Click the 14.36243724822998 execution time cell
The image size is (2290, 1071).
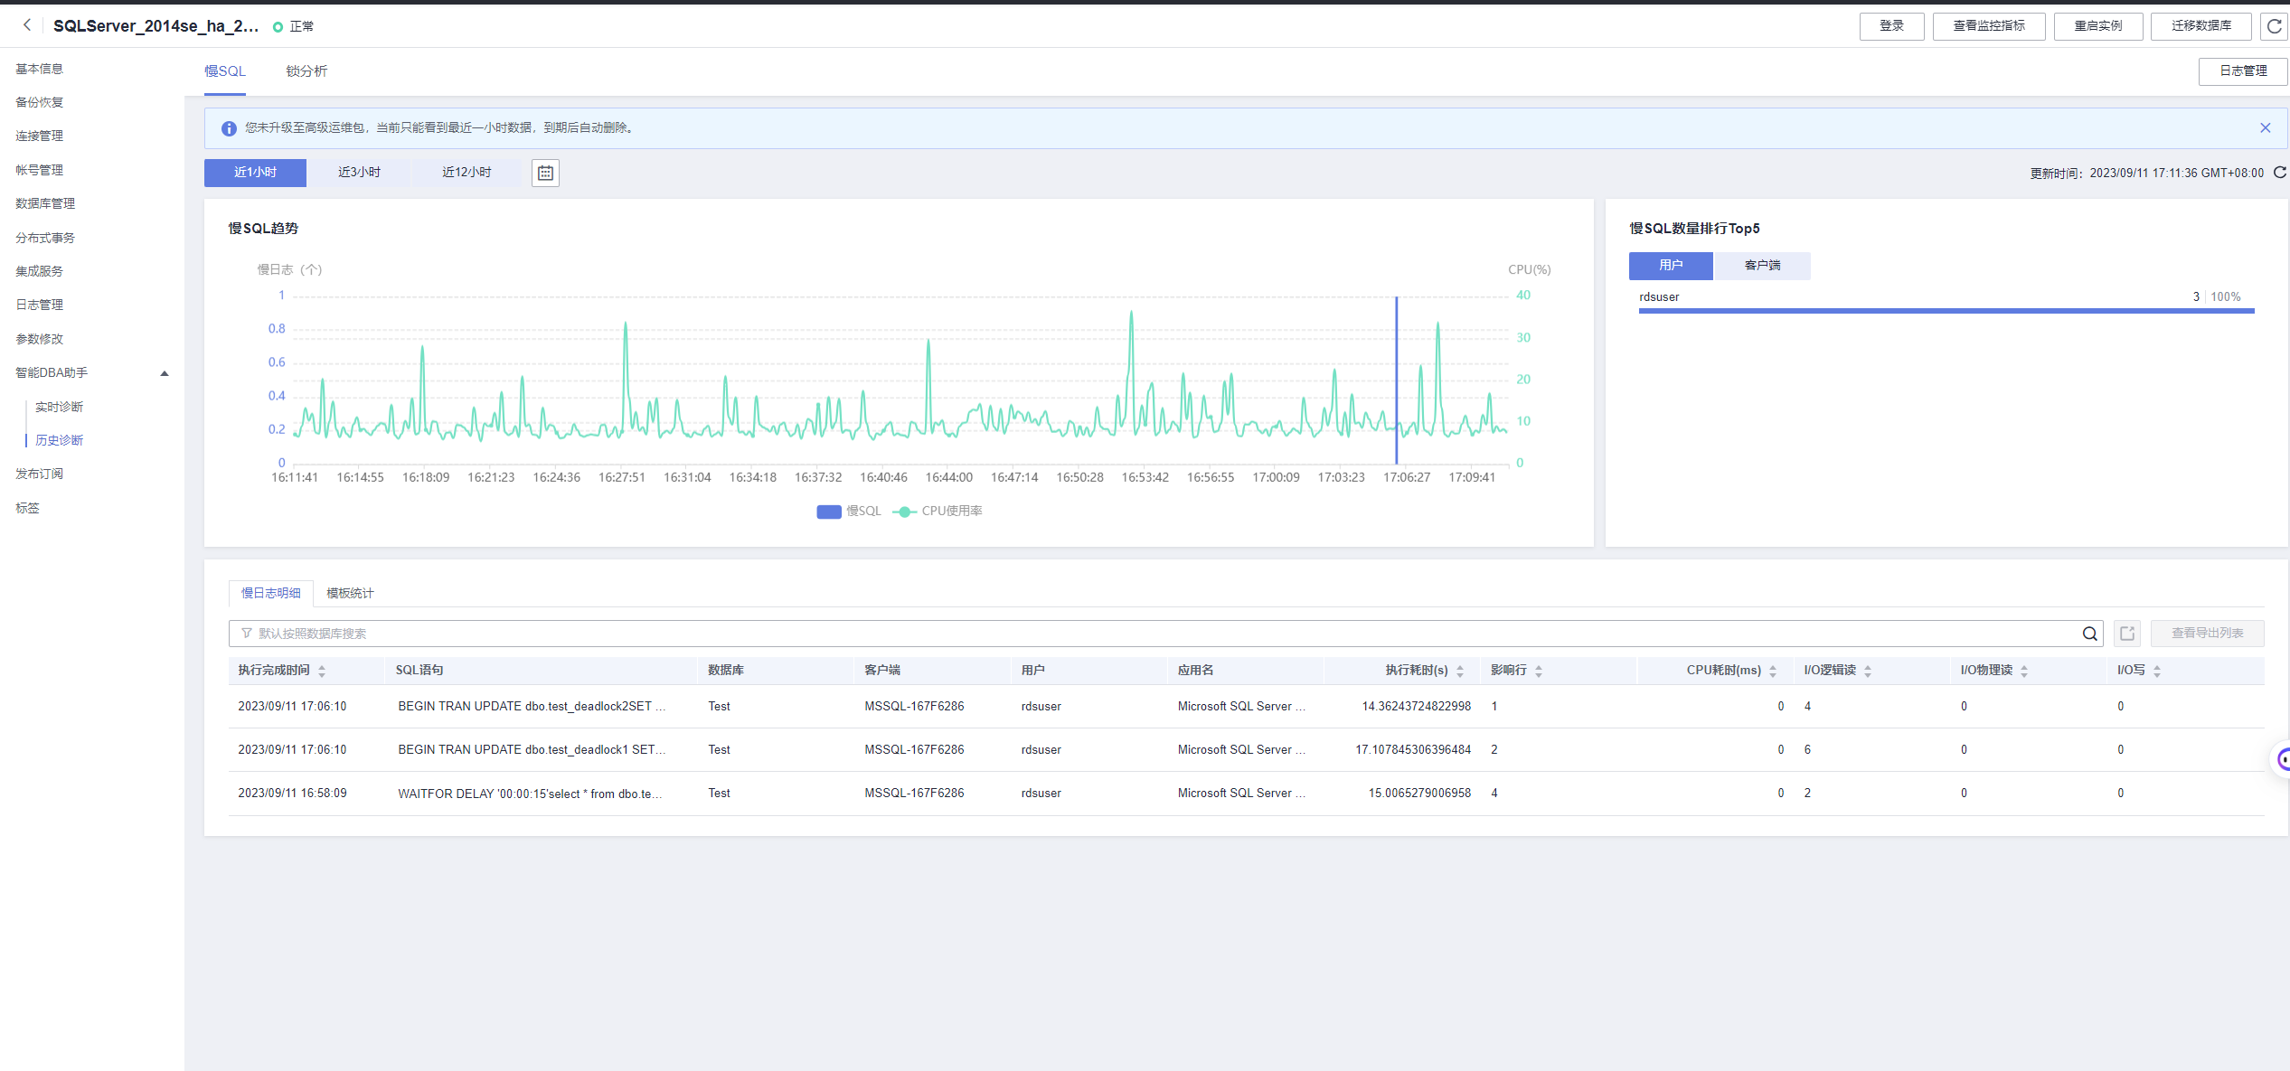pos(1417,707)
